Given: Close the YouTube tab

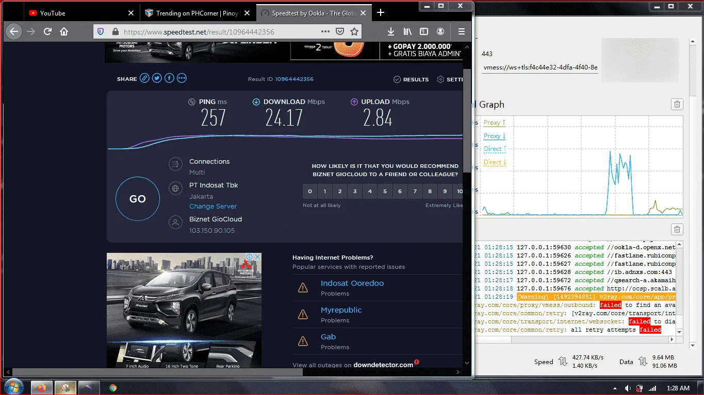Looking at the screenshot, I should [x=130, y=13].
